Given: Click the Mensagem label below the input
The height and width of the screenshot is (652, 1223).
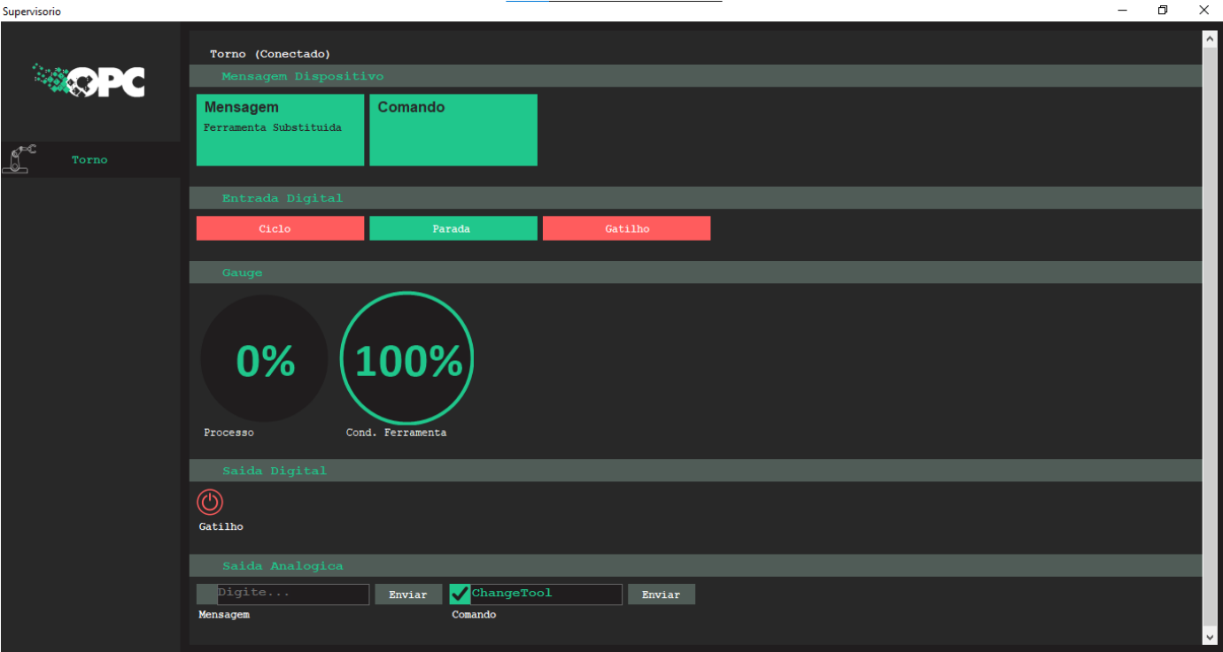Looking at the screenshot, I should point(224,615).
